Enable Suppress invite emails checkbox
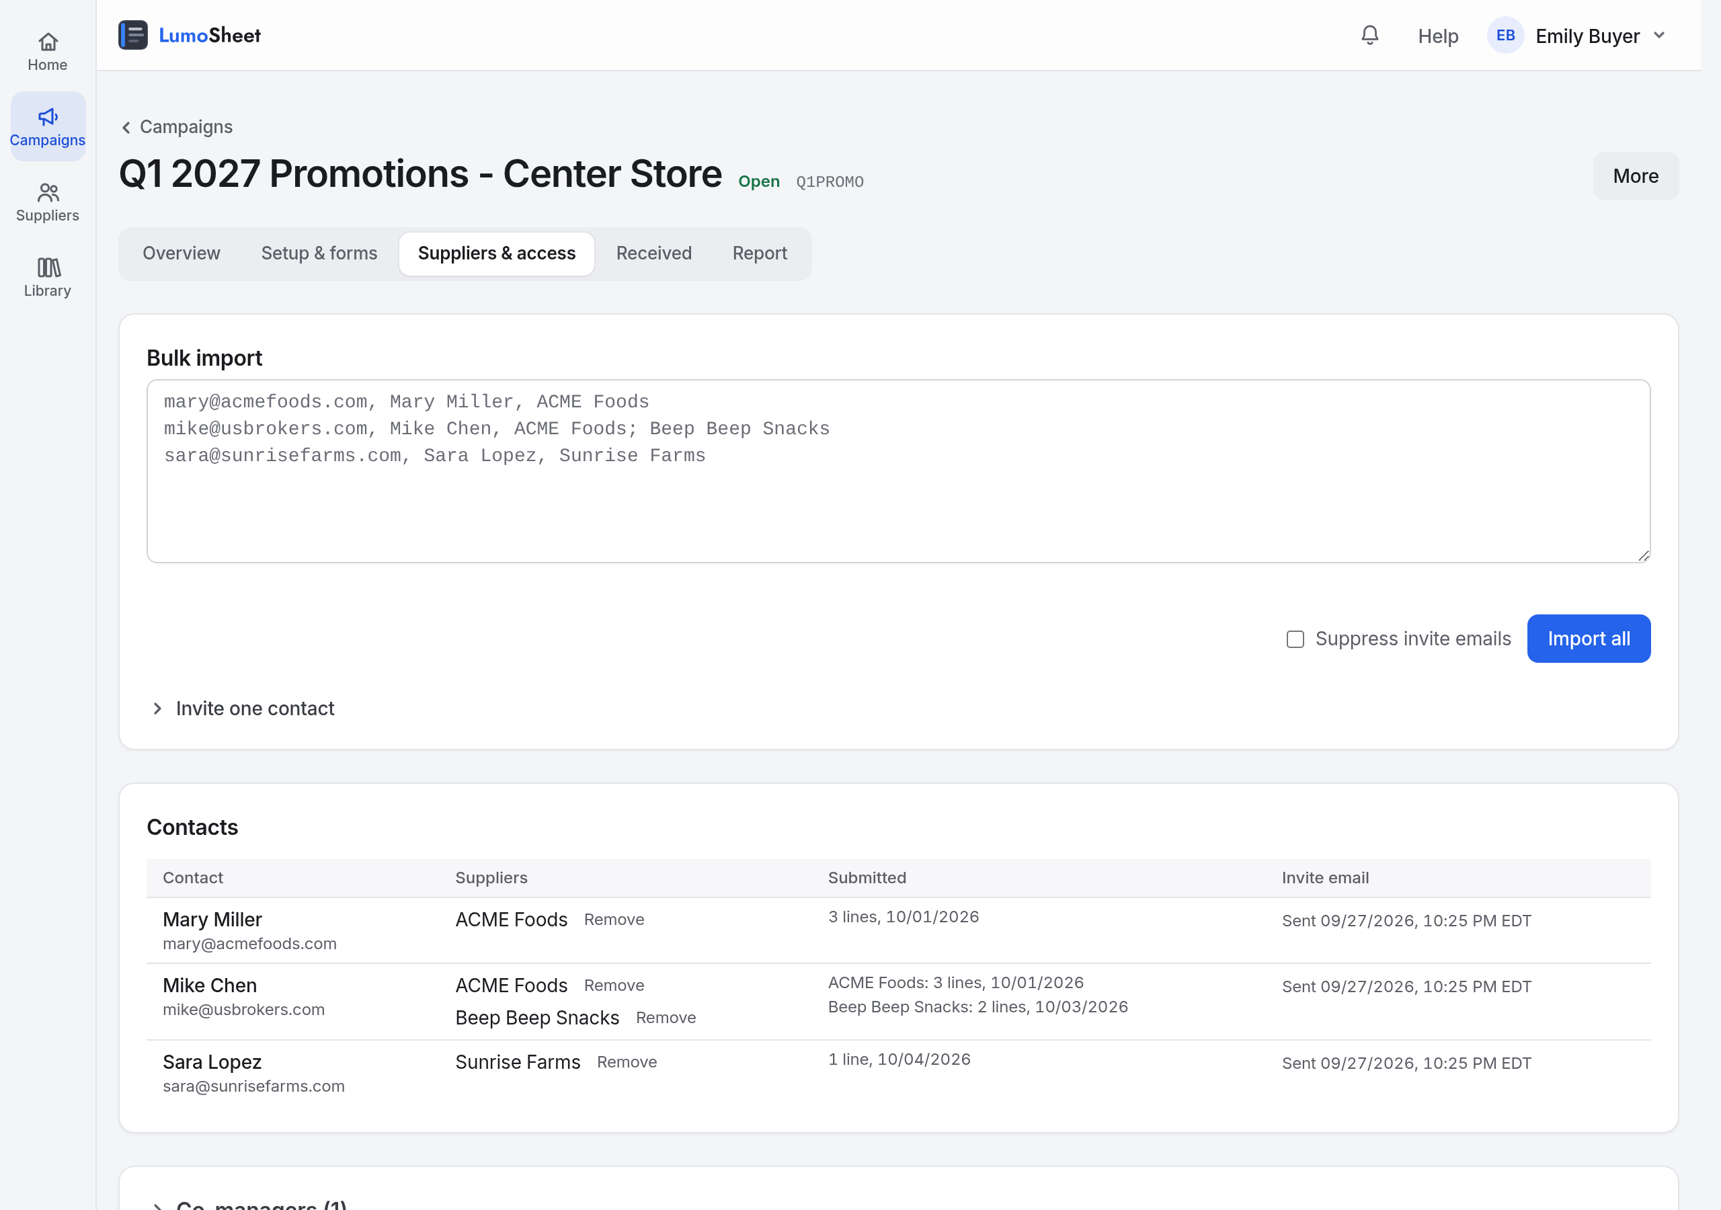The height and width of the screenshot is (1210, 1721). 1295,639
